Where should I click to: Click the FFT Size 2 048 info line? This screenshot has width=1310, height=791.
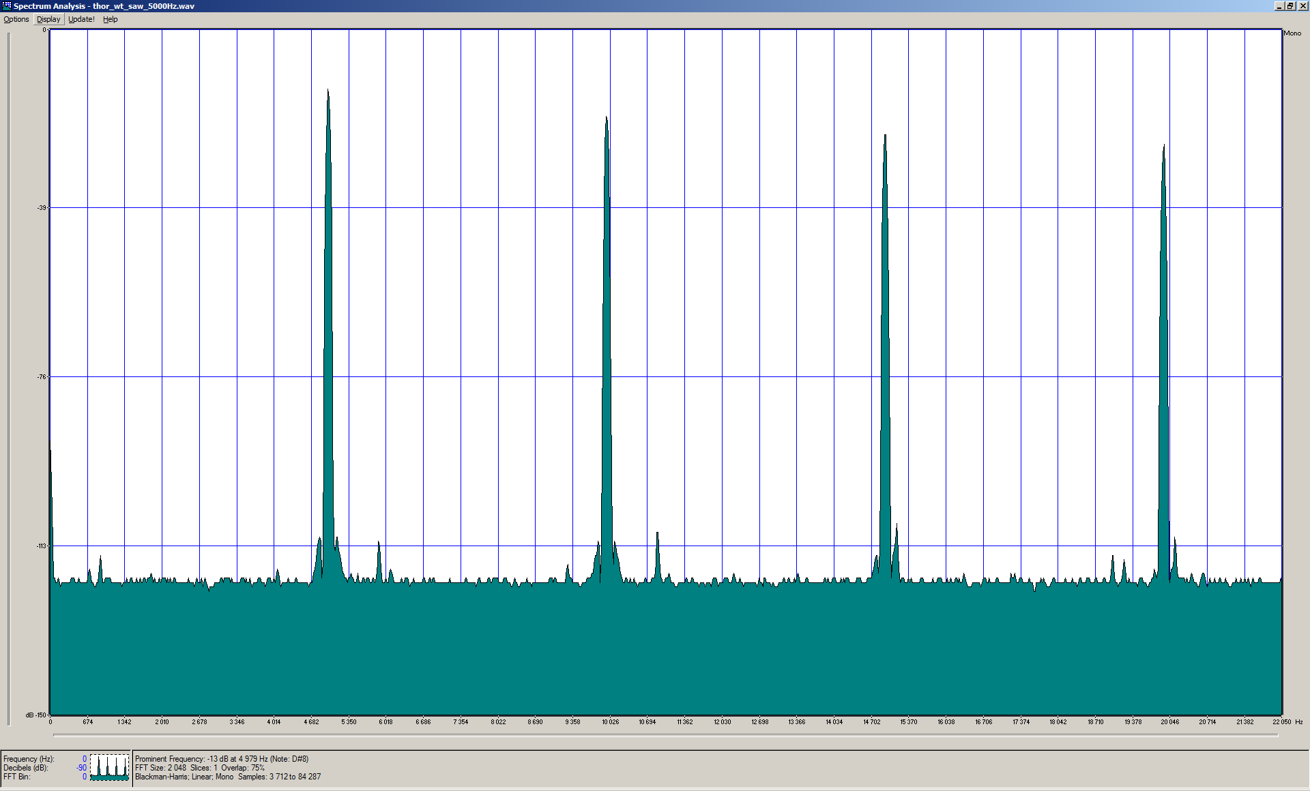click(x=199, y=768)
